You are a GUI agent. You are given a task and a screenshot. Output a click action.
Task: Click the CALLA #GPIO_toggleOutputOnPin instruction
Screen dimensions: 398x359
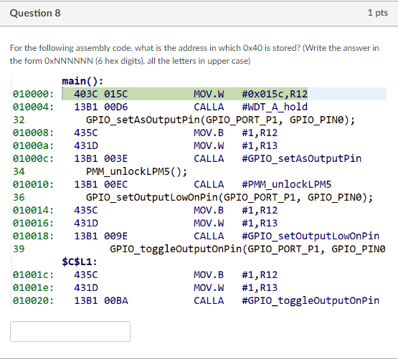click(287, 300)
